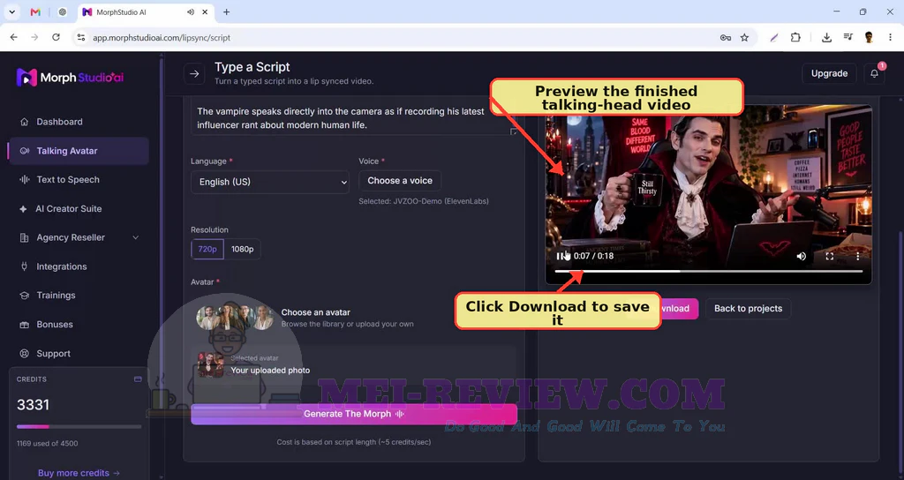
Task: Bookmark this page with star
Action: tap(744, 37)
